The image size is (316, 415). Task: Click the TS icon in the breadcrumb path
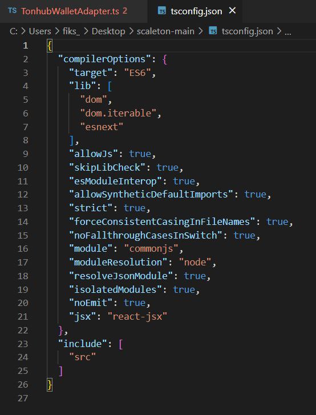tap(213, 31)
